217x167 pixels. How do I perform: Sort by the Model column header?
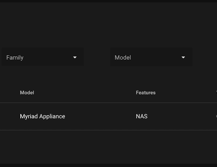click(x=27, y=93)
